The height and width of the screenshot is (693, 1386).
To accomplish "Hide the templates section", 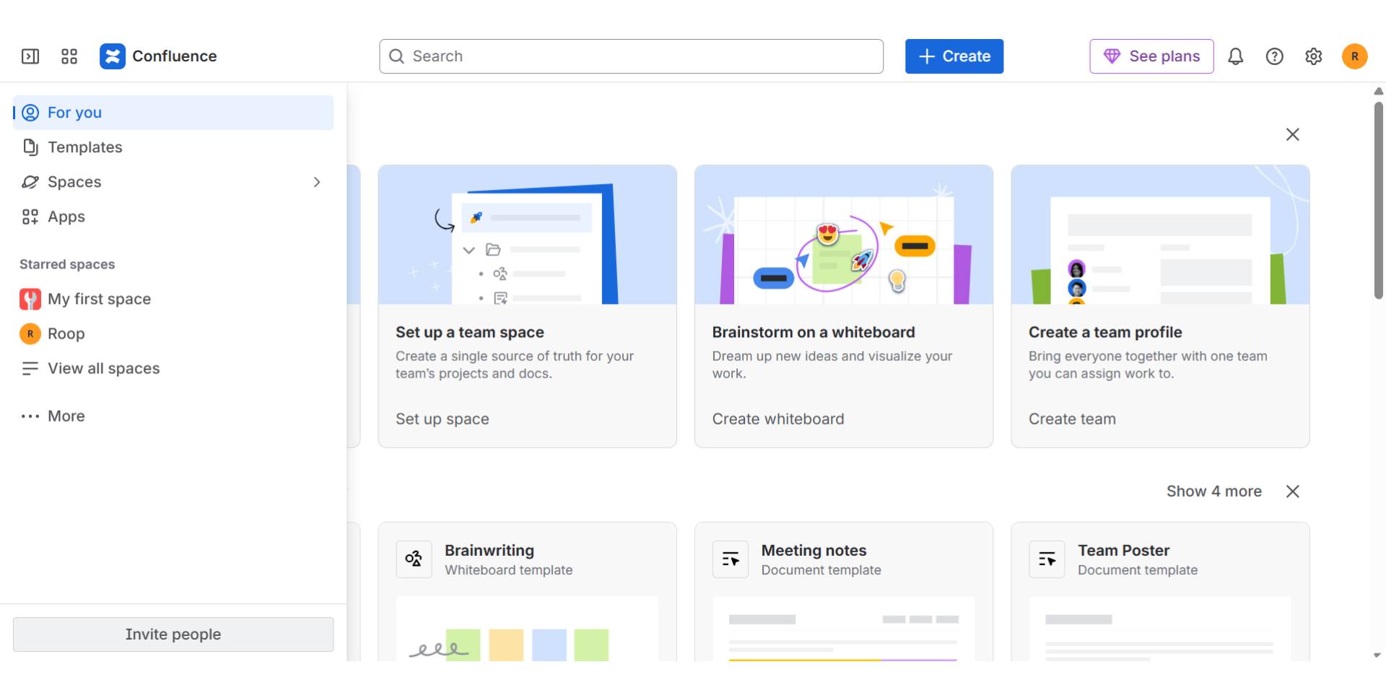I will (x=1292, y=492).
